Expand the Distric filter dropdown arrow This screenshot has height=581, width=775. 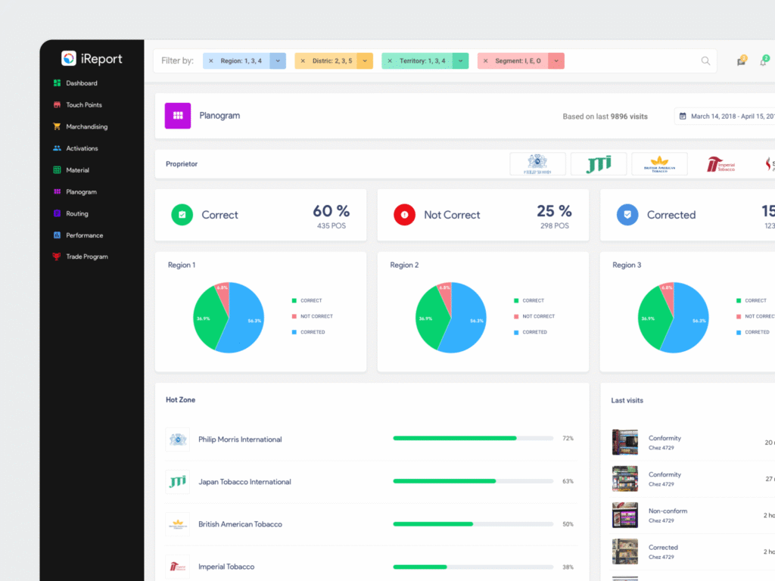tap(365, 61)
